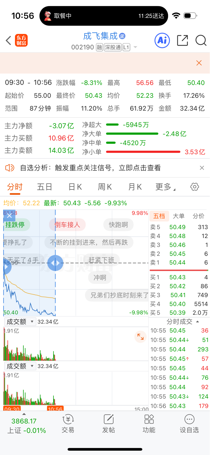Tap the 设自选 watchlist icon
The height and width of the screenshot is (455, 210).
[189, 424]
